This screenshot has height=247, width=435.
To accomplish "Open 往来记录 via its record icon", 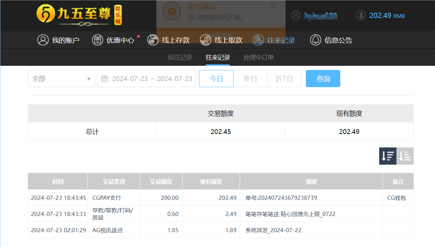I will pos(258,40).
